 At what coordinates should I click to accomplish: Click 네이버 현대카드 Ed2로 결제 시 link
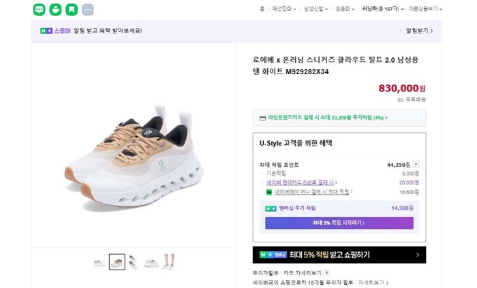tap(301, 182)
